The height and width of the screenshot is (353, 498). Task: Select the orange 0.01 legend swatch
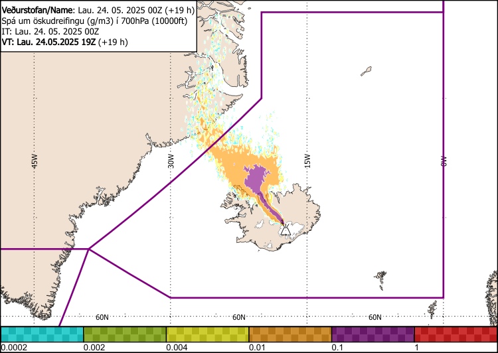(x=290, y=334)
